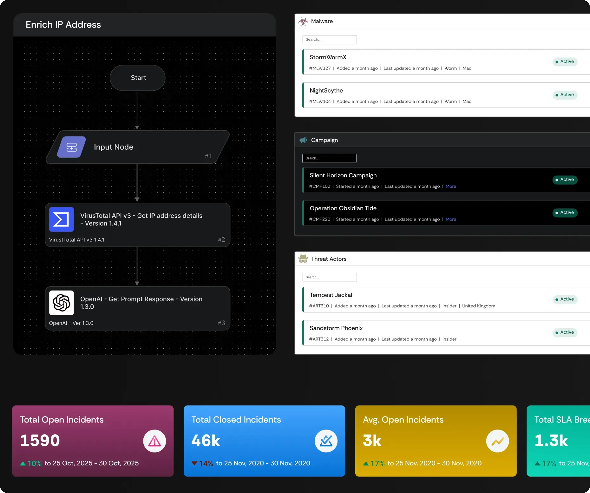590x493 pixels.
Task: Expand More details for Operation Obsidian Tide
Action: pyautogui.click(x=450, y=219)
